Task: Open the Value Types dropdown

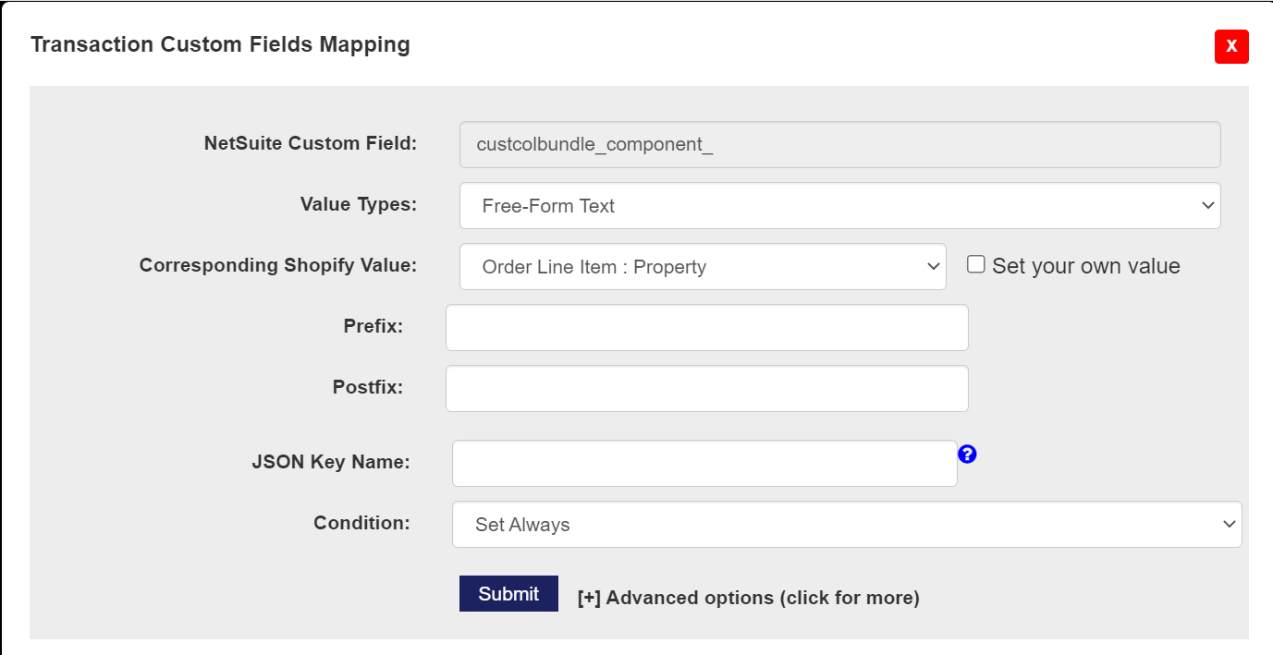Action: [x=839, y=206]
